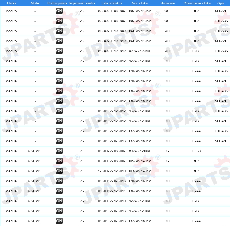This screenshot has width=230, height=226.
Task: Select SEDAN cell in 08.2007 -> 10.2010 row
Action: (220, 41)
